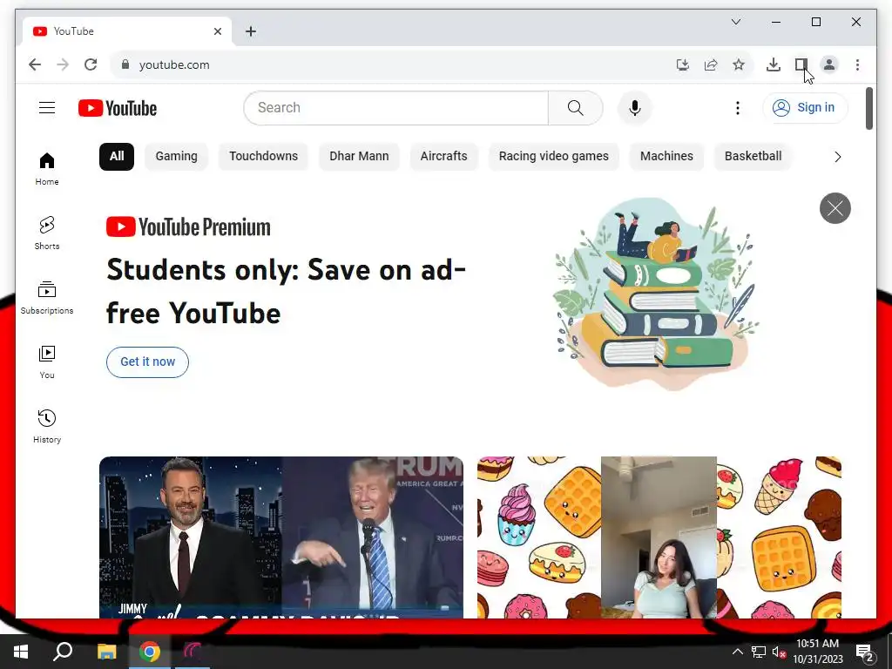Open Windows notification center
Viewport: 892px width, 669px height.
click(x=865, y=653)
